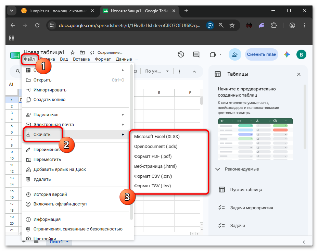318x251 pixels.
Task: Open the Файл menu
Action: 29,59
